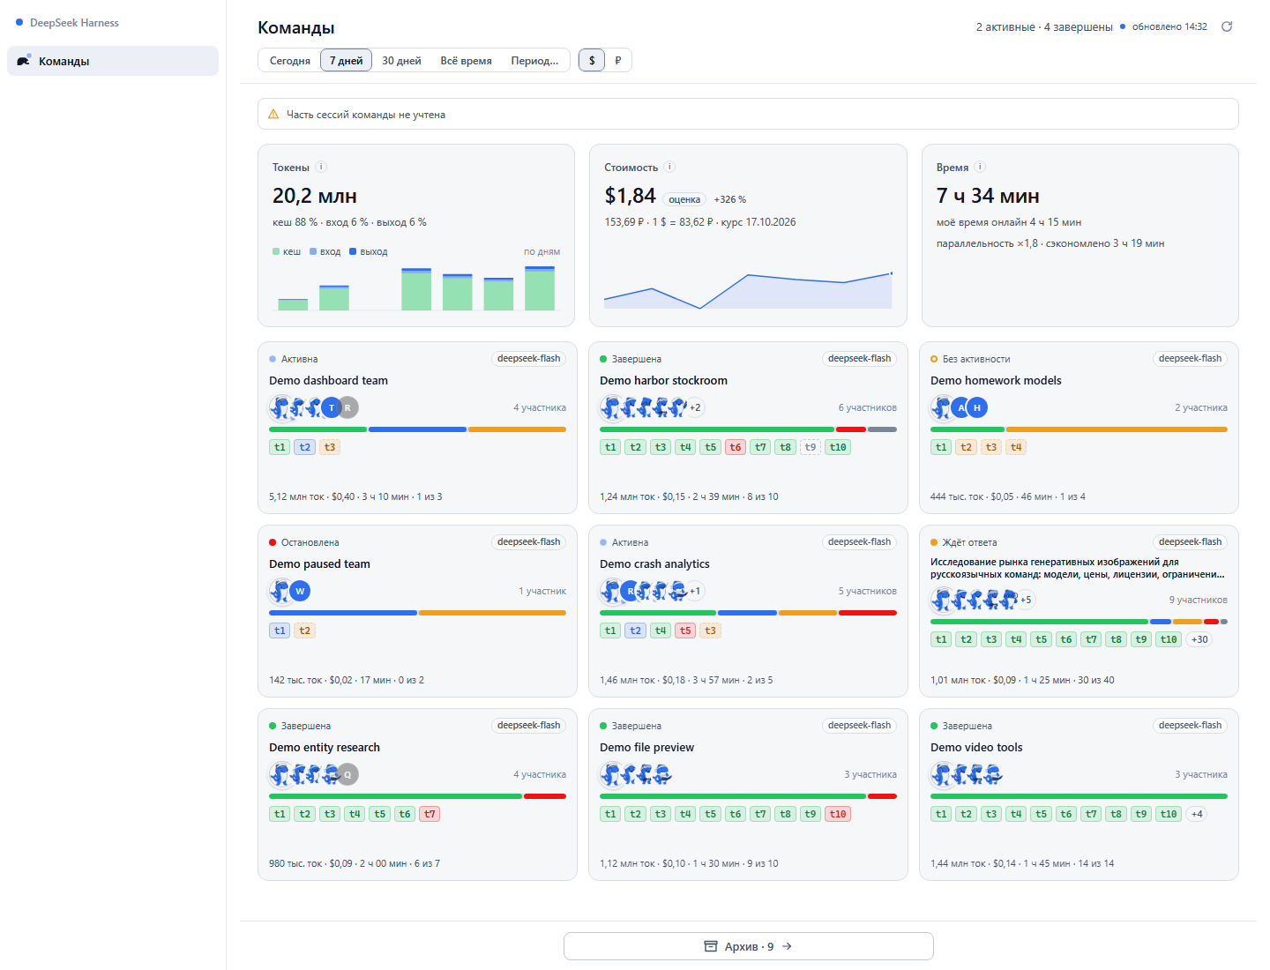Switch currency to rubles (₽)
1270x970 pixels.
click(x=617, y=60)
